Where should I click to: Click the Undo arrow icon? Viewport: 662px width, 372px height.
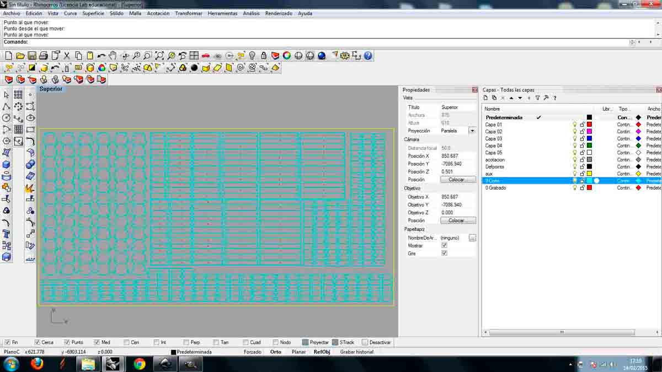[101, 56]
